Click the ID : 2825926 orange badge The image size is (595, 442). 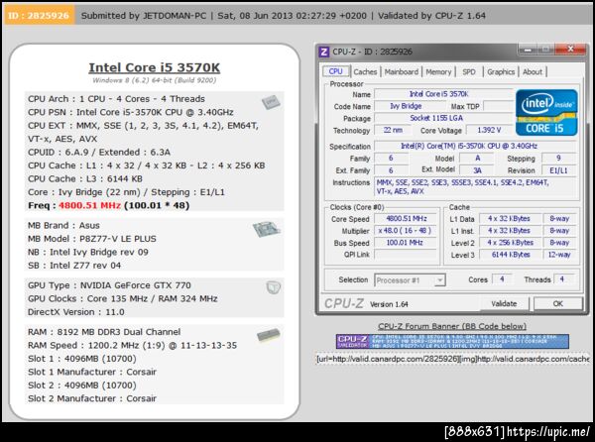(39, 16)
